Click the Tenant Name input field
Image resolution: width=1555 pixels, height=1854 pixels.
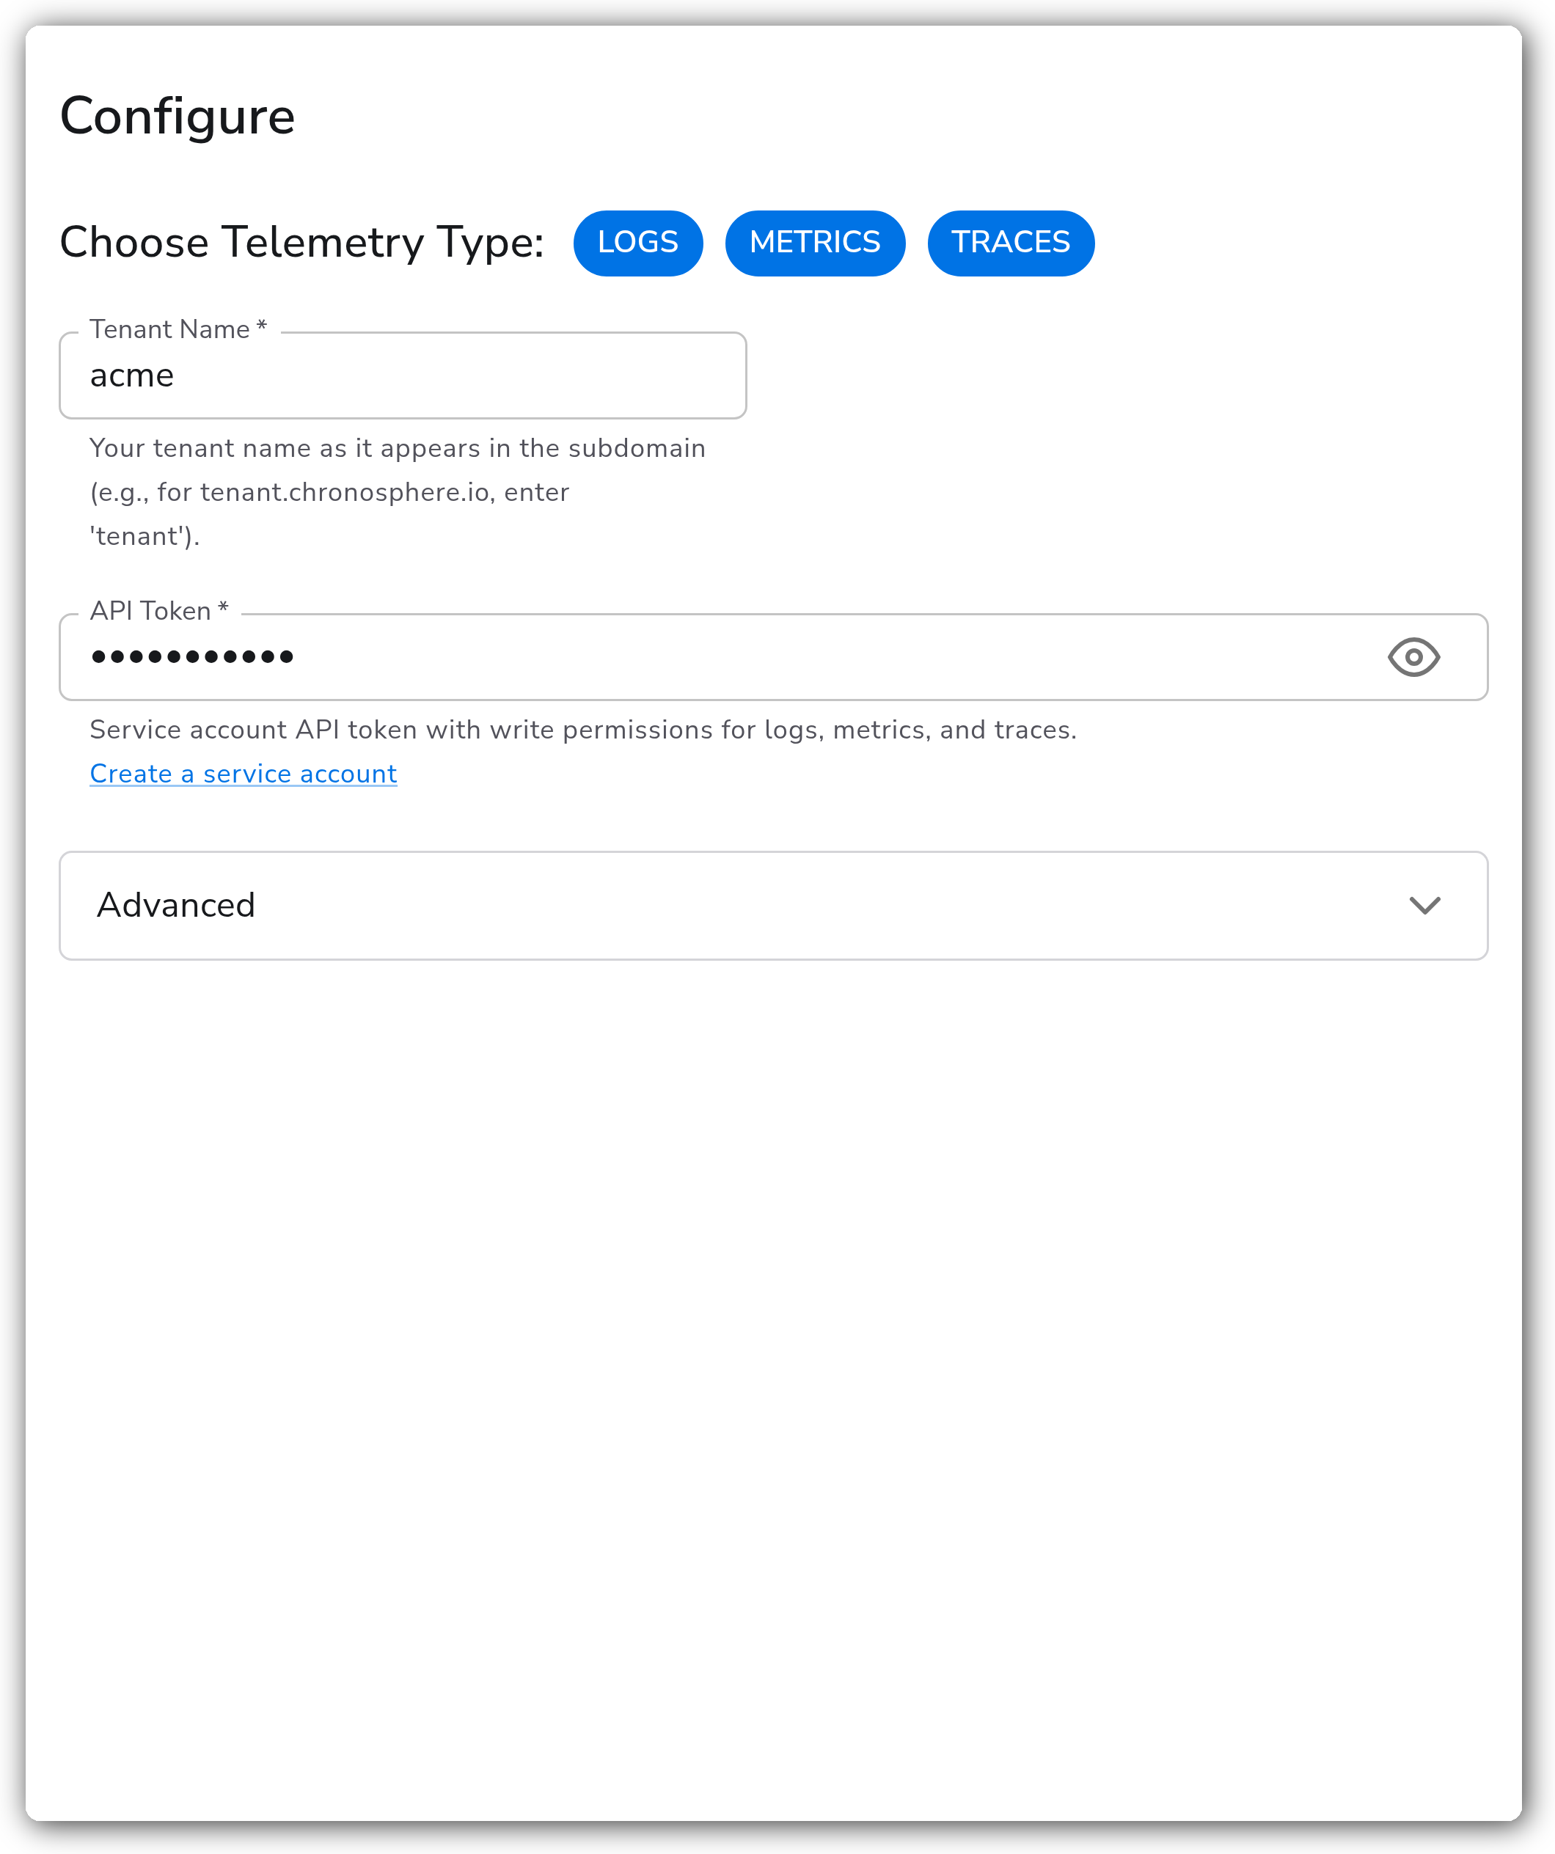coord(403,375)
